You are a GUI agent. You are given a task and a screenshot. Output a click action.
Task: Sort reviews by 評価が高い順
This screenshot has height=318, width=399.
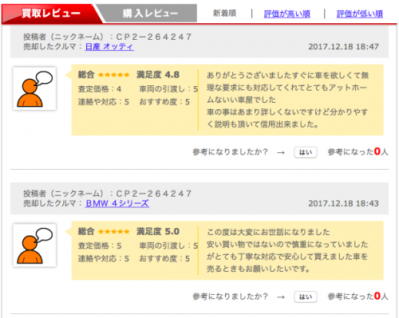click(287, 14)
